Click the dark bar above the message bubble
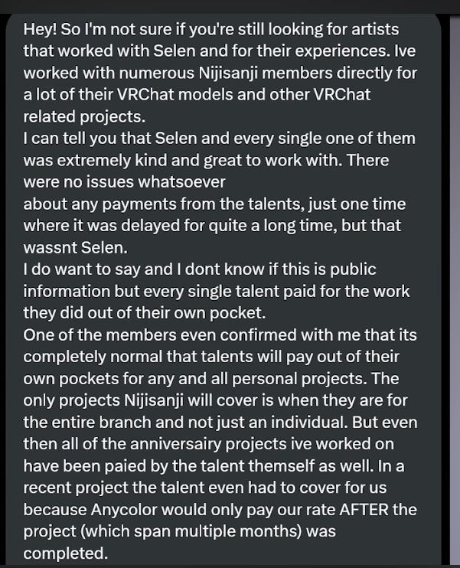This screenshot has height=568, width=460. 230,7
